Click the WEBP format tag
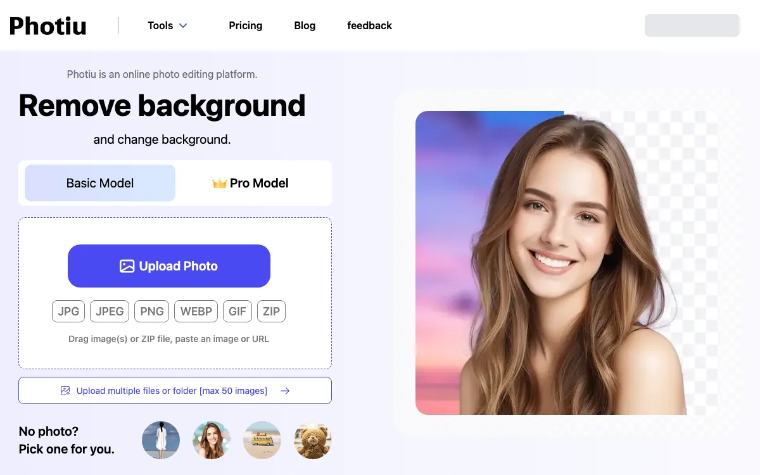This screenshot has height=475, width=760. 196,312
